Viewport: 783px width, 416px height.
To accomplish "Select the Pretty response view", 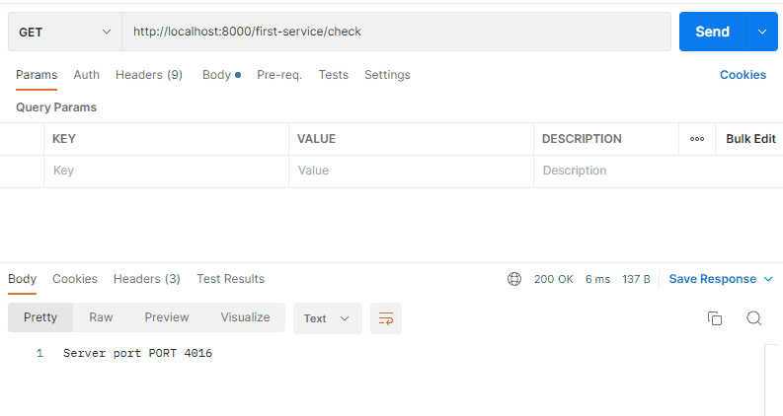I will tap(40, 317).
